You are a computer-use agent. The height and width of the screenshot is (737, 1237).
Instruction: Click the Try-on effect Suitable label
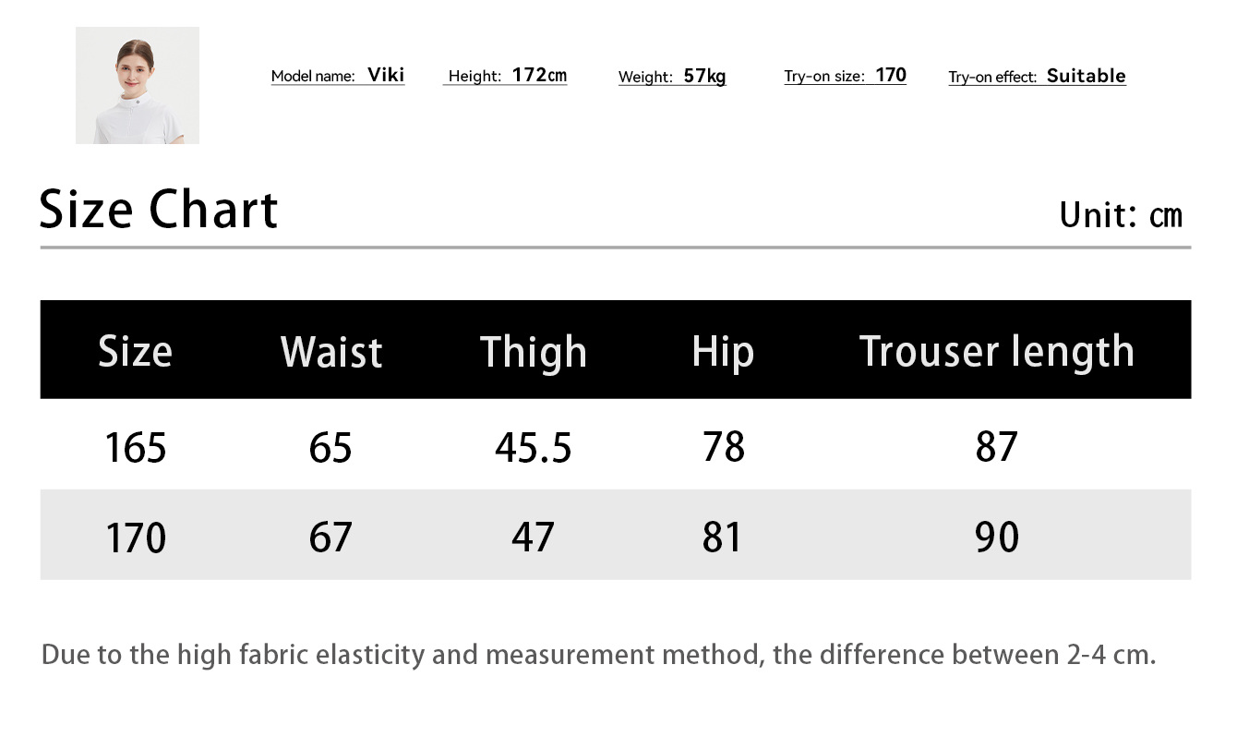point(1037,77)
